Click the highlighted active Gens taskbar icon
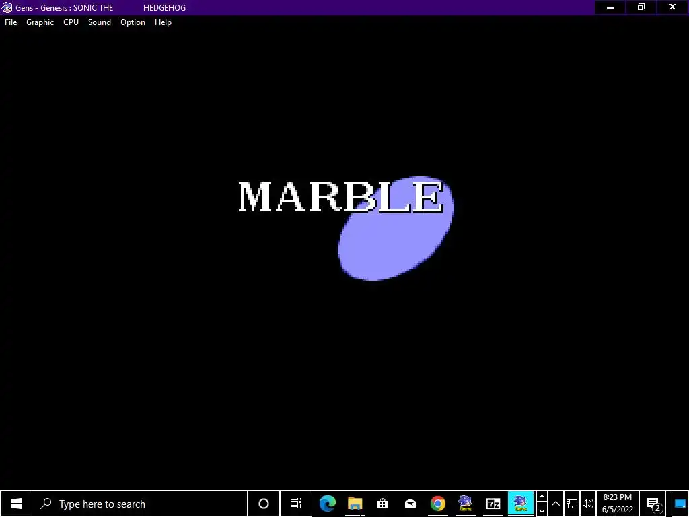Image resolution: width=689 pixels, height=517 pixels. pos(521,504)
